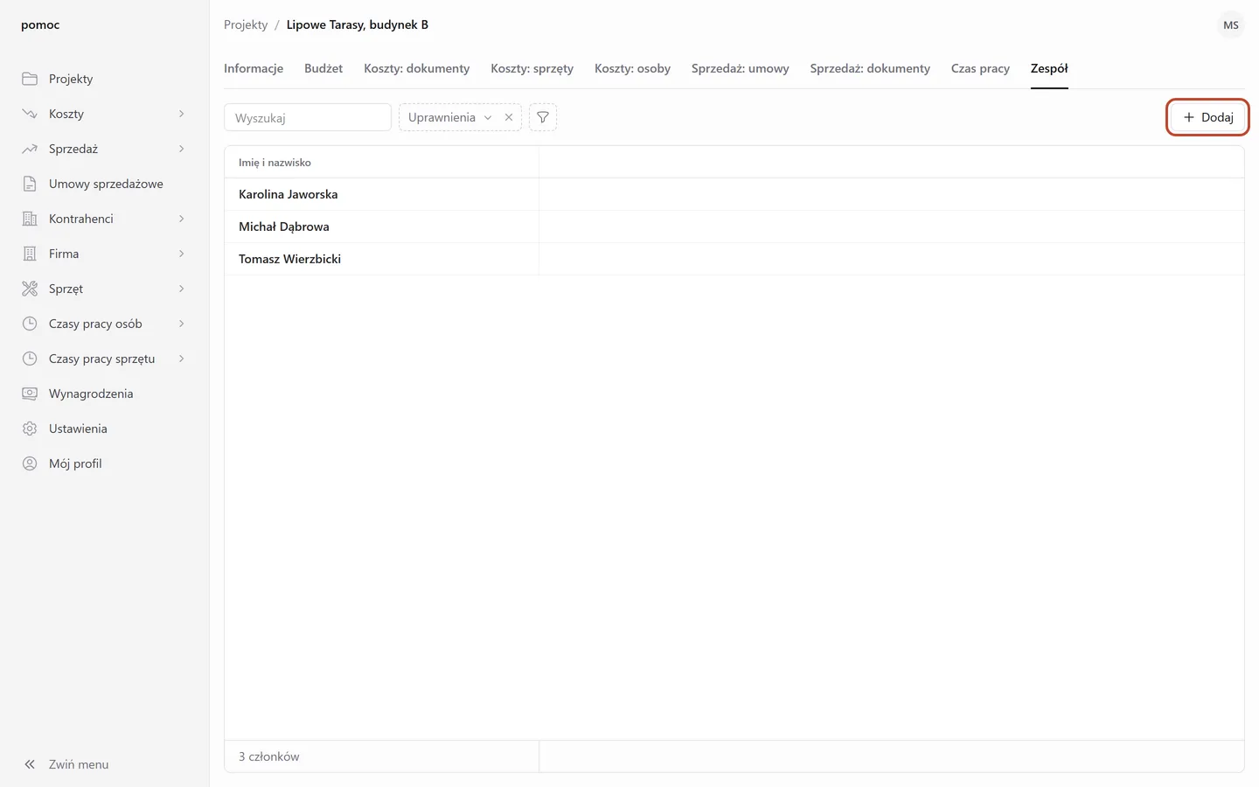Expand the Firma submenu chevron
This screenshot has height=787, width=1259.
pyautogui.click(x=182, y=254)
